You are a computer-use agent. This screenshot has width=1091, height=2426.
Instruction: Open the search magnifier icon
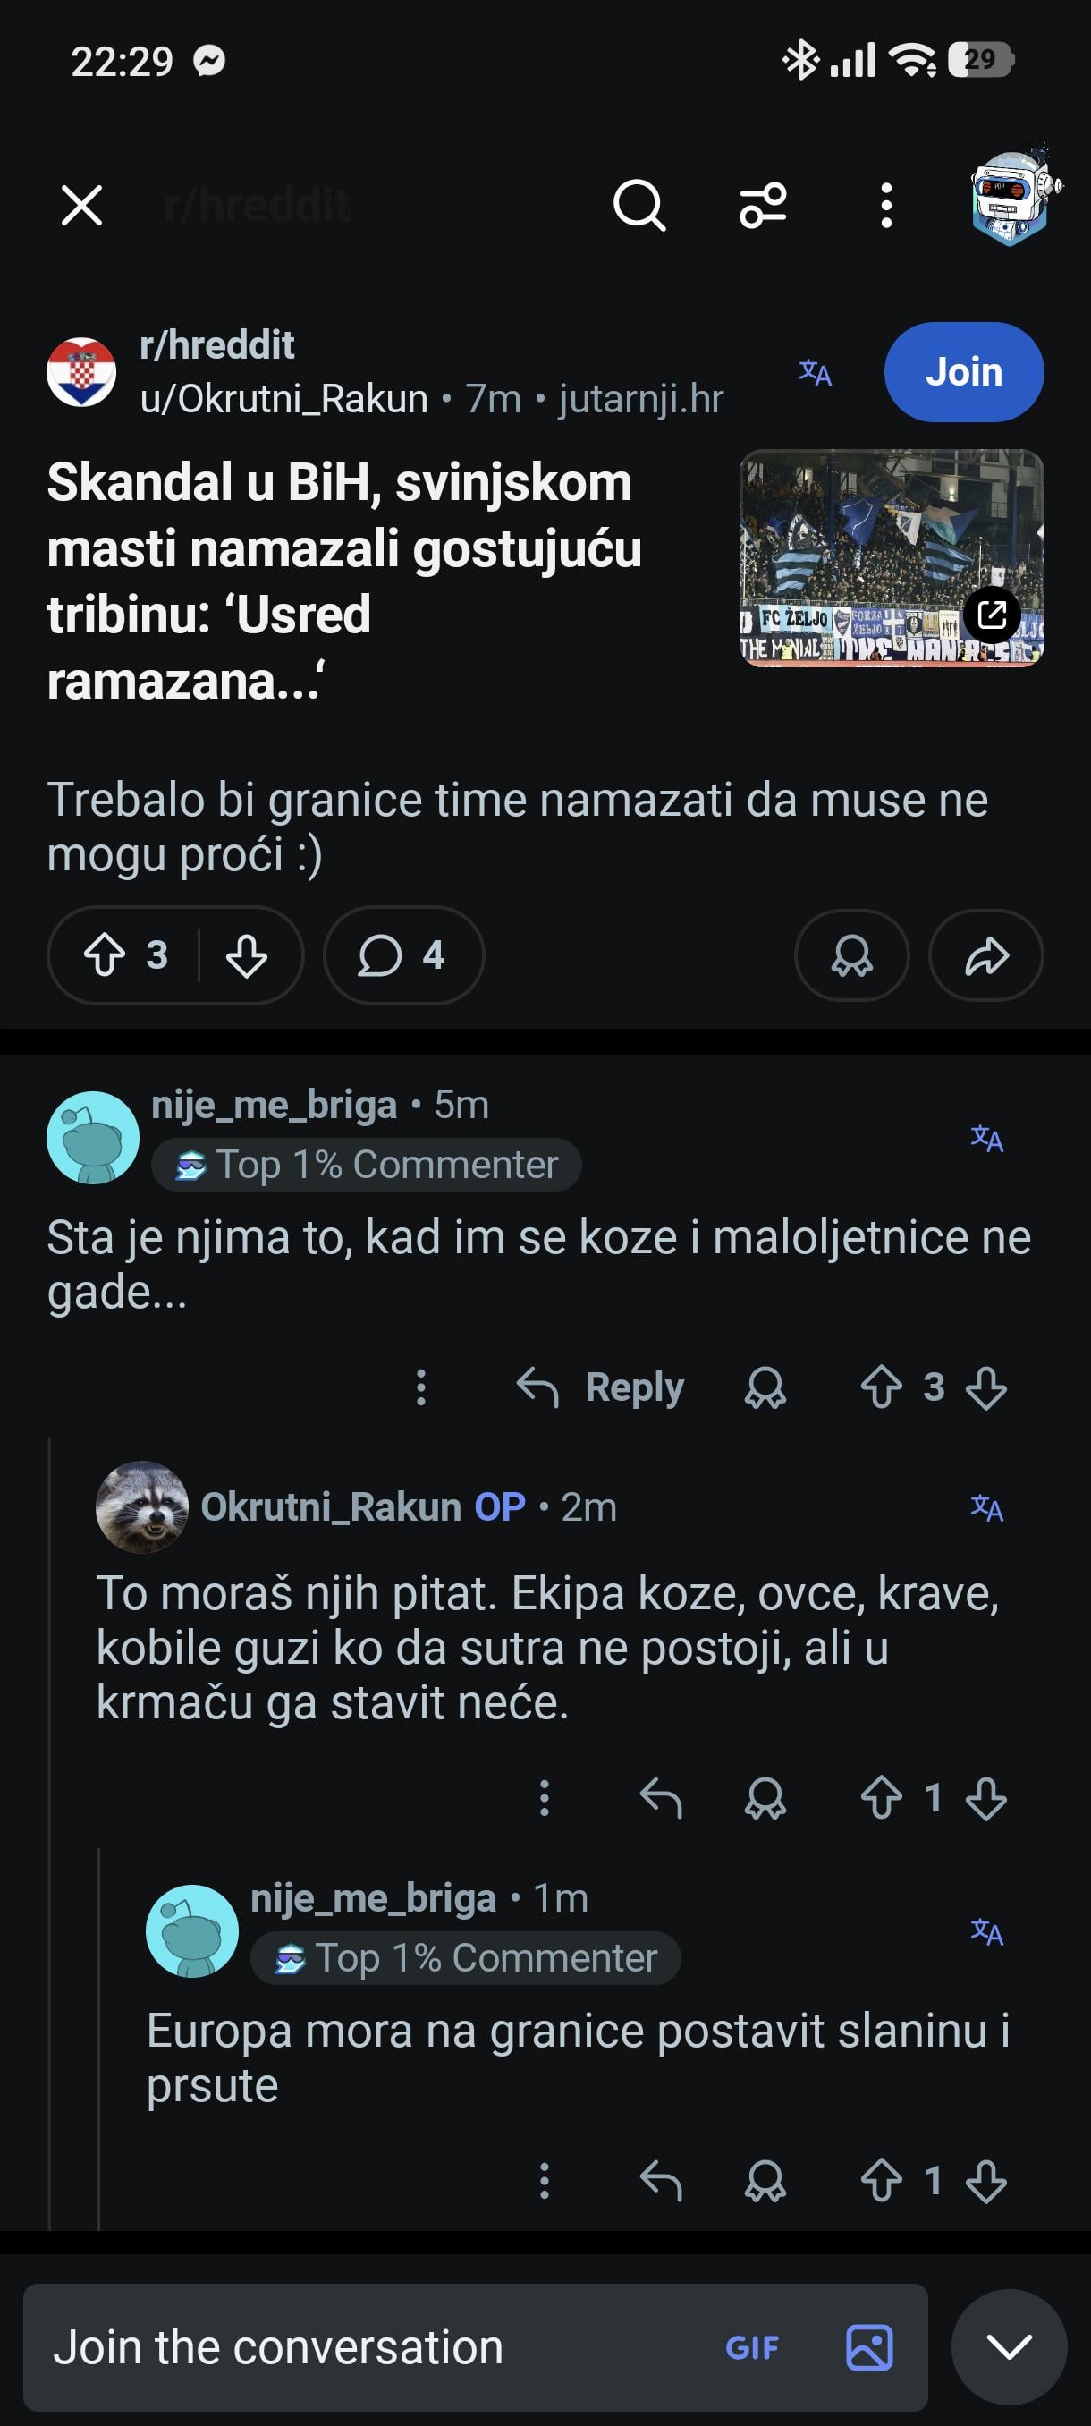point(639,206)
